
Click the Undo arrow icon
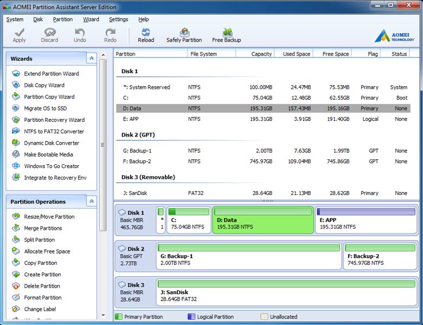(x=80, y=32)
